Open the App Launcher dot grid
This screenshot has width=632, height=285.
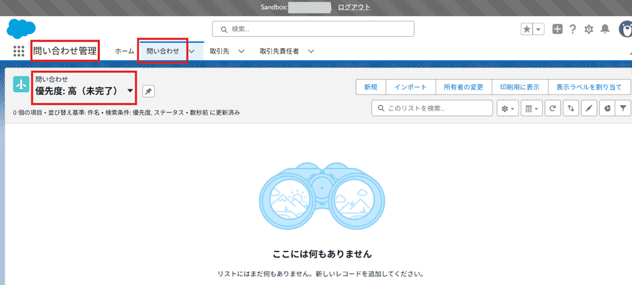19,51
